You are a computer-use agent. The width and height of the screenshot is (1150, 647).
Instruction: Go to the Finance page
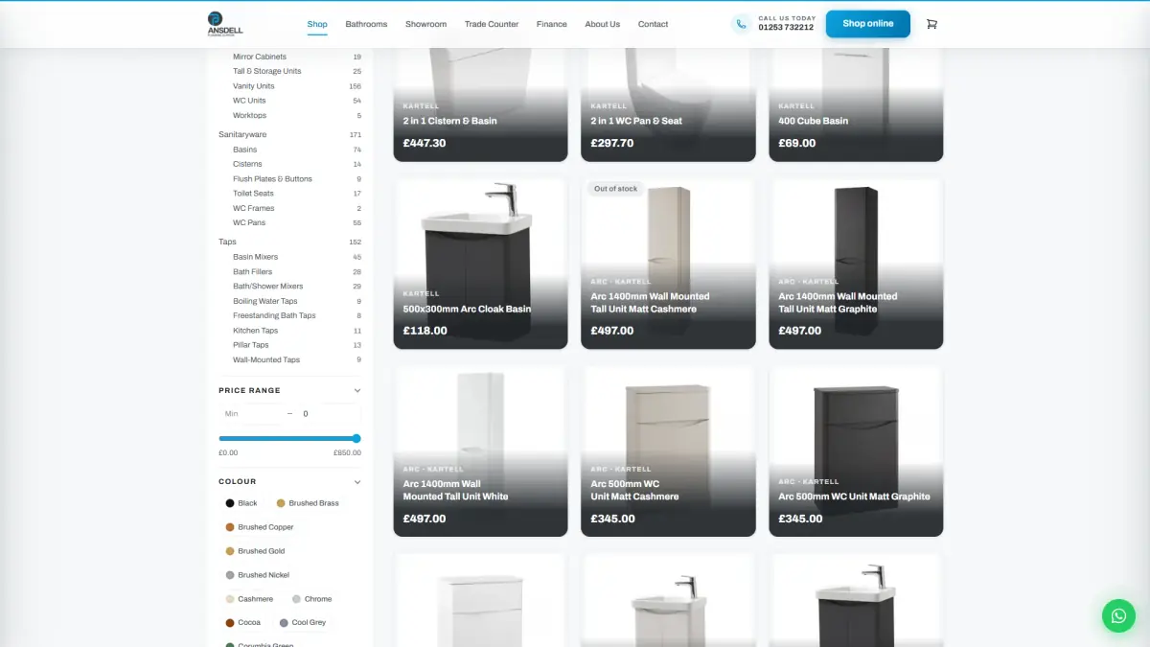tap(552, 24)
